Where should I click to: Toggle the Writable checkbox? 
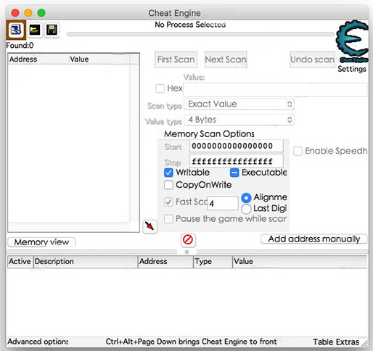click(168, 173)
